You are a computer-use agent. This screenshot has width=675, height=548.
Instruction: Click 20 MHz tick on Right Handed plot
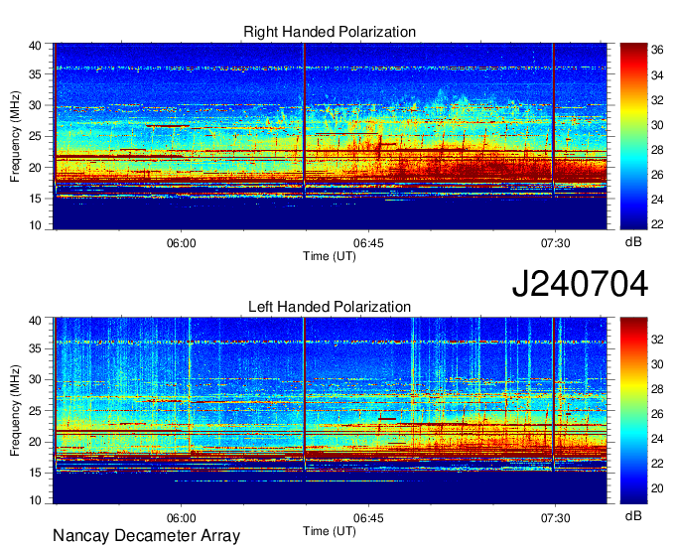[x=36, y=168]
